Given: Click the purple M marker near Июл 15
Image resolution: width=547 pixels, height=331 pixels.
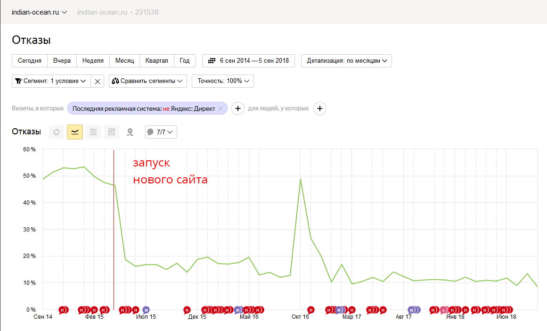Looking at the screenshot, I should [146, 310].
